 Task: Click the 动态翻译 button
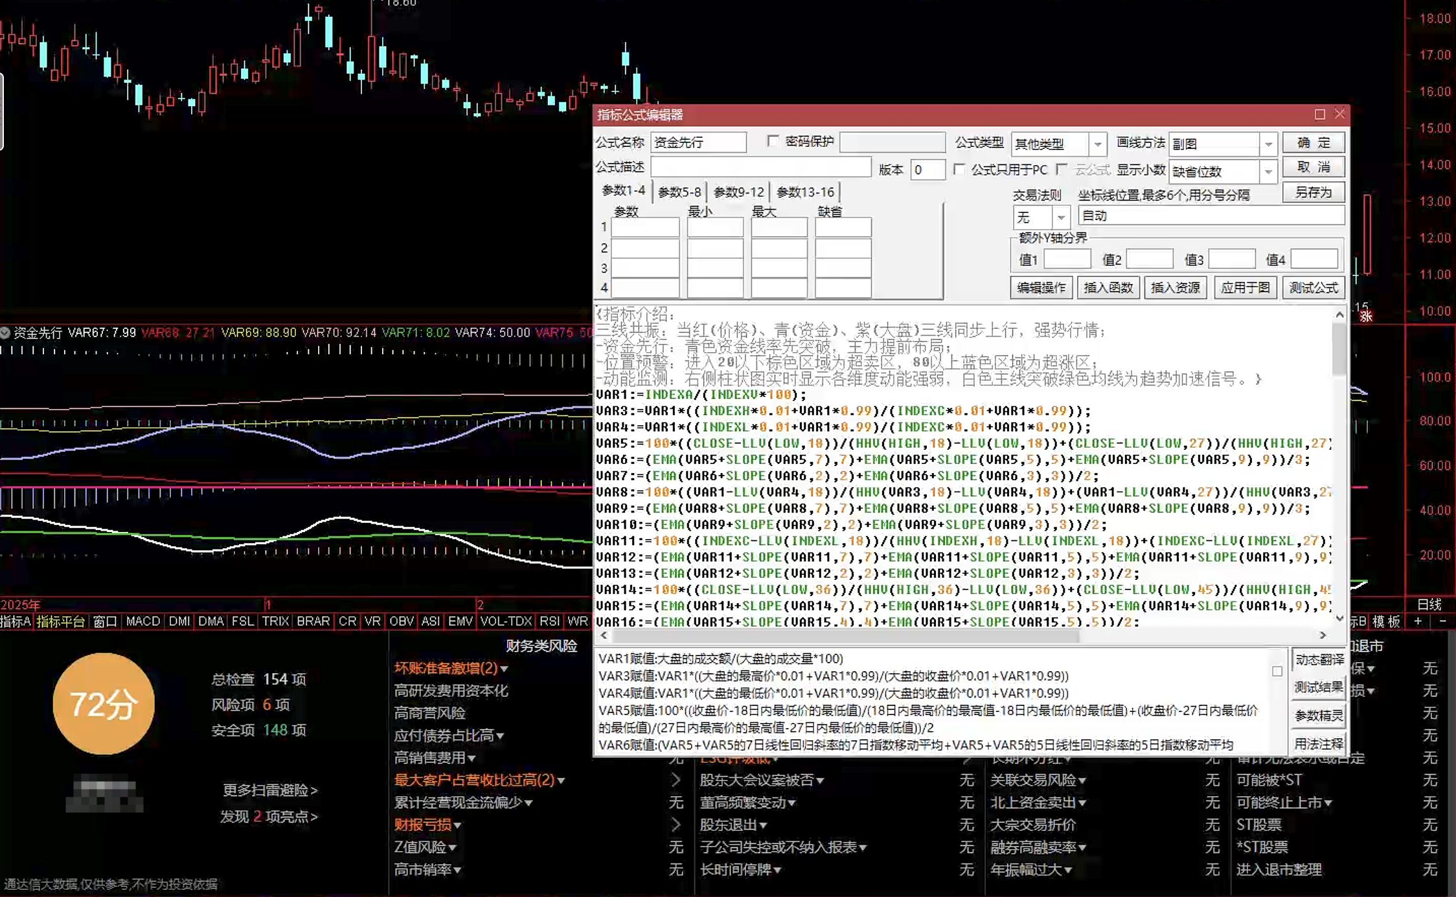(1319, 659)
